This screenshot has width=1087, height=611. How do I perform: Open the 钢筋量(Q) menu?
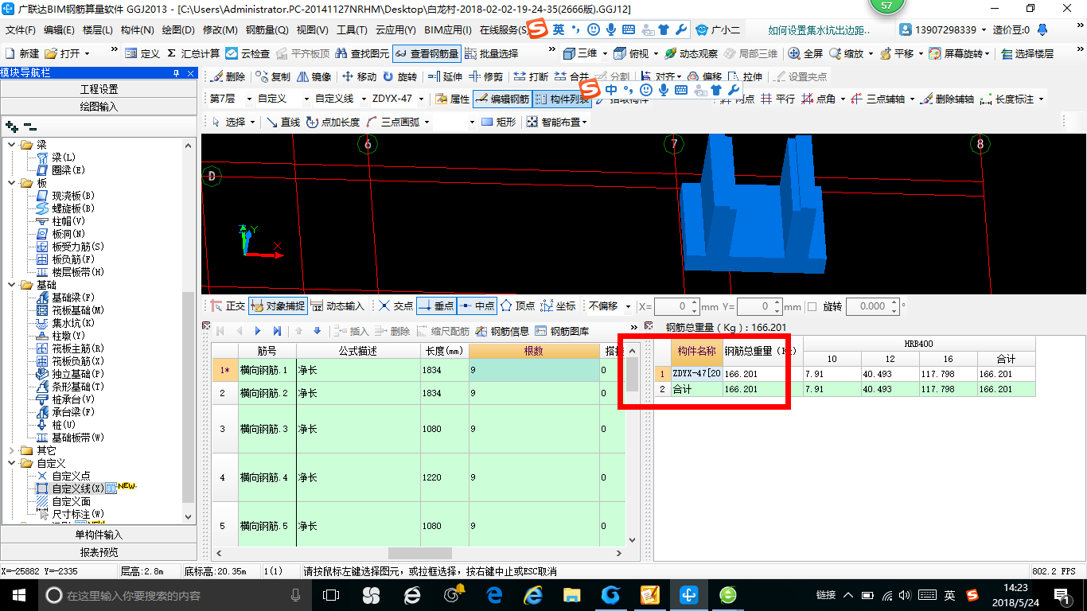tap(267, 30)
